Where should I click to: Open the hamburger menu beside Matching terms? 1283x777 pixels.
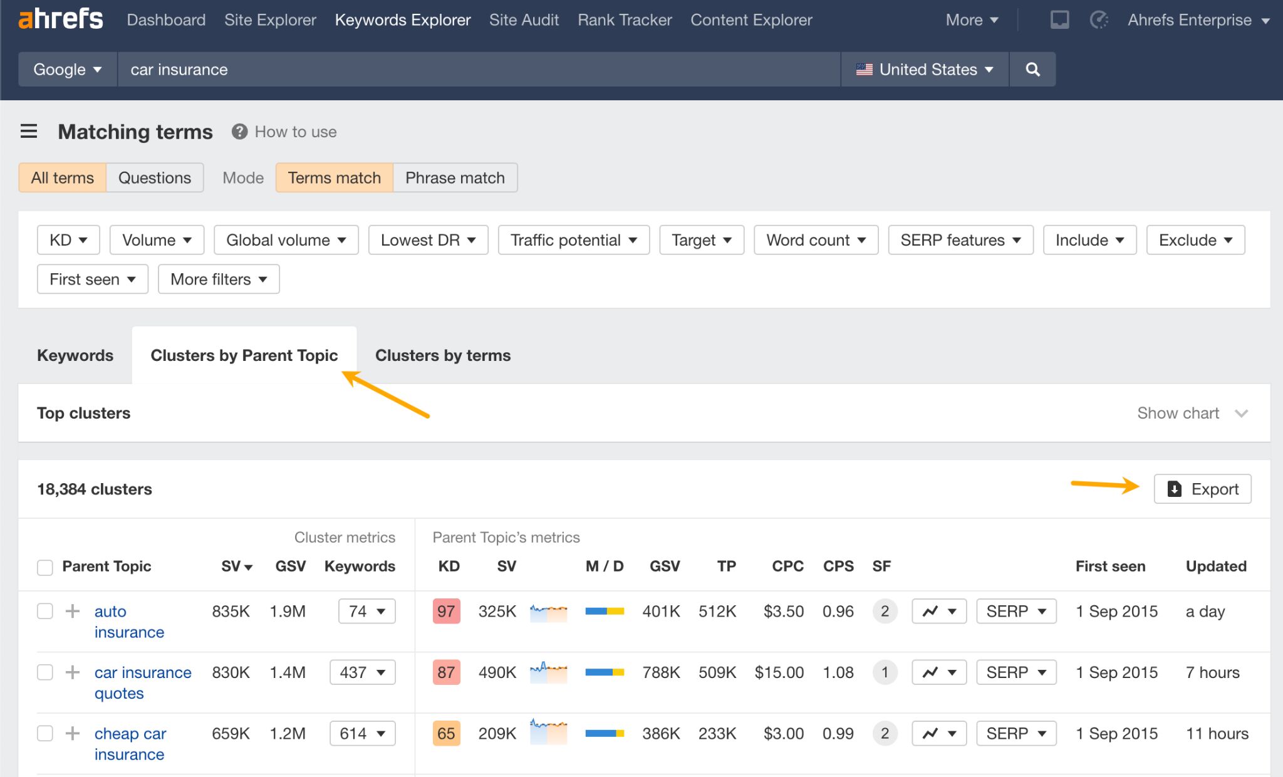coord(29,132)
